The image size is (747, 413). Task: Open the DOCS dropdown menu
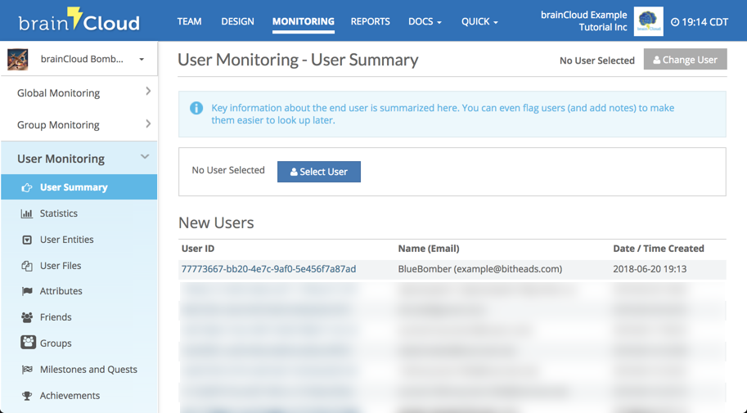pos(425,21)
